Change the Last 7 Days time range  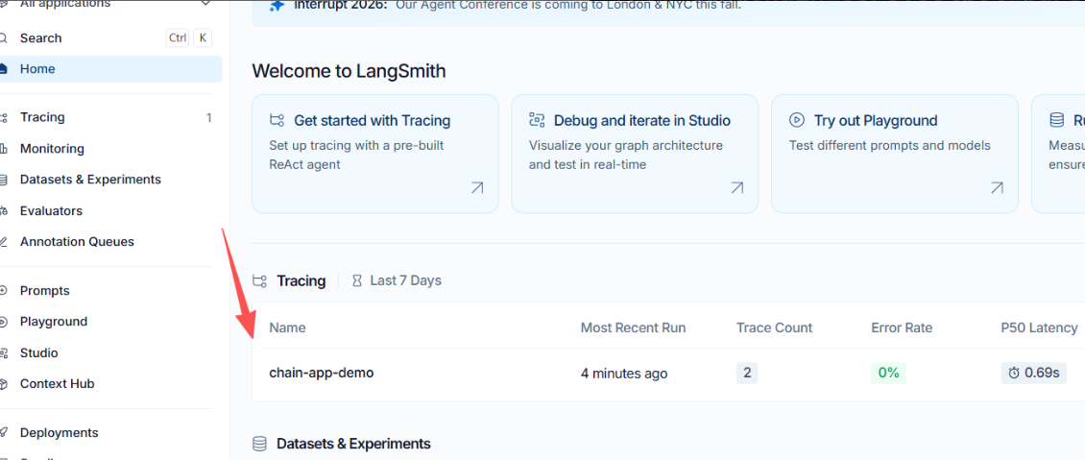coord(397,280)
